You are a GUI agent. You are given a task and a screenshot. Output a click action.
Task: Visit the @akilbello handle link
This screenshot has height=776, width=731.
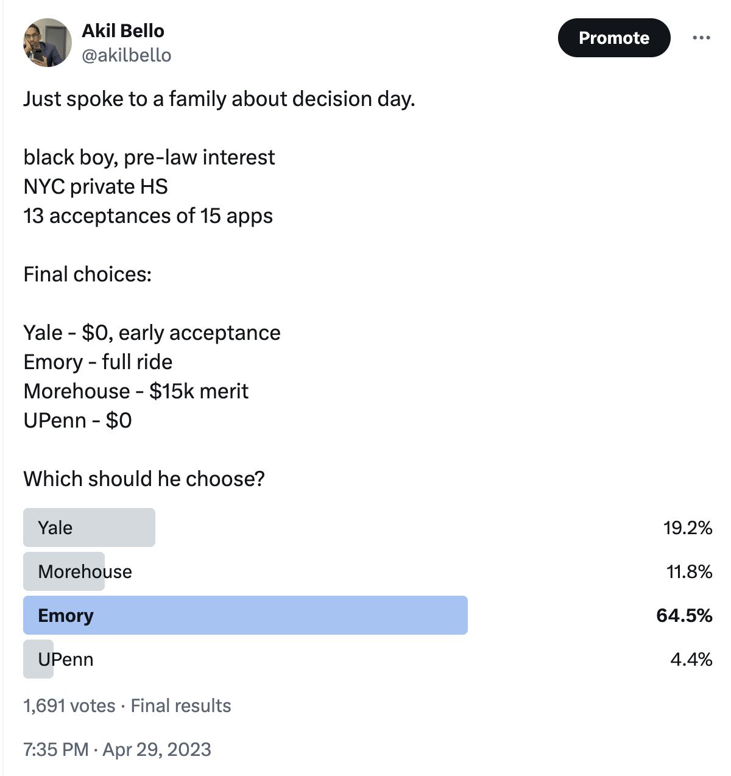click(127, 55)
